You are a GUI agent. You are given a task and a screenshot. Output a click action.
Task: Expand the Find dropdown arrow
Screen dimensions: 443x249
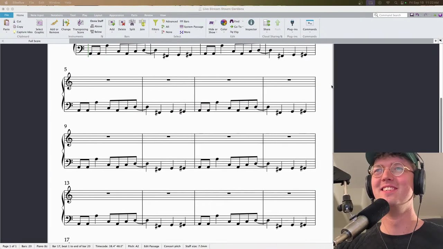pyautogui.click(x=242, y=21)
